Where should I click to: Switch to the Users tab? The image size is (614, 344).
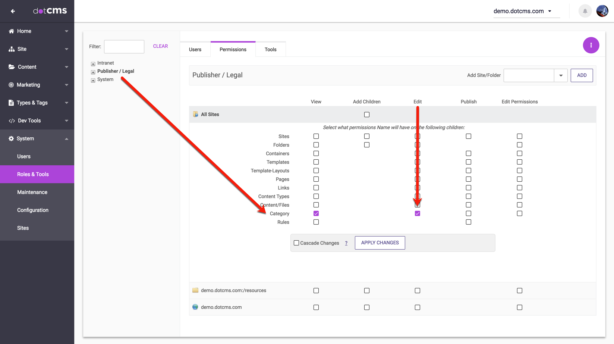point(195,50)
